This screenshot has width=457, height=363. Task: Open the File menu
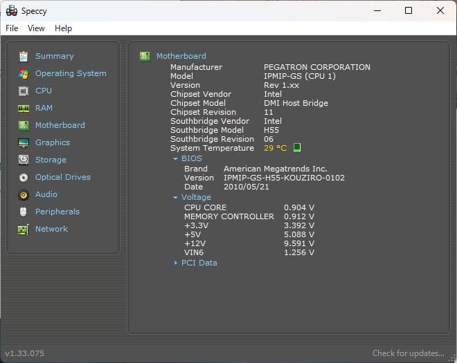click(12, 28)
